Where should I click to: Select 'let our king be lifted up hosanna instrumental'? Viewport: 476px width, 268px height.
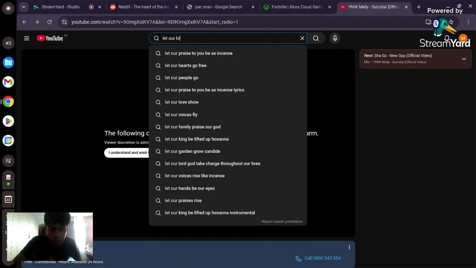click(228, 213)
